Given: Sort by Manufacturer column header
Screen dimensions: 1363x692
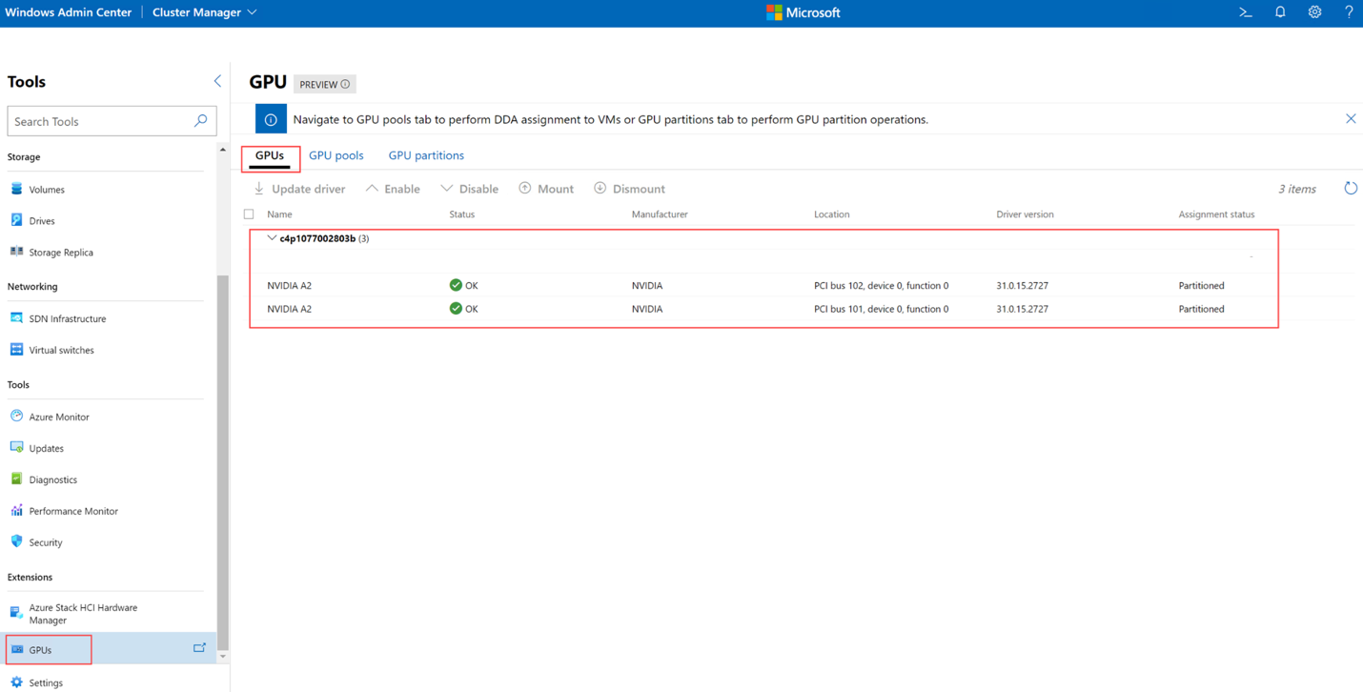Looking at the screenshot, I should pos(660,214).
